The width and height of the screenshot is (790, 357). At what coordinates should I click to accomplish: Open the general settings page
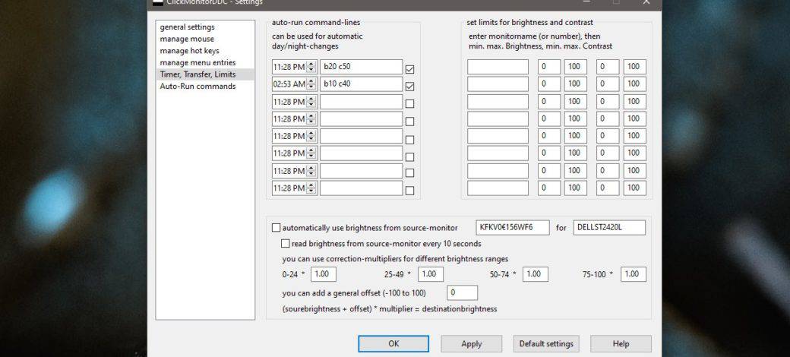click(187, 27)
